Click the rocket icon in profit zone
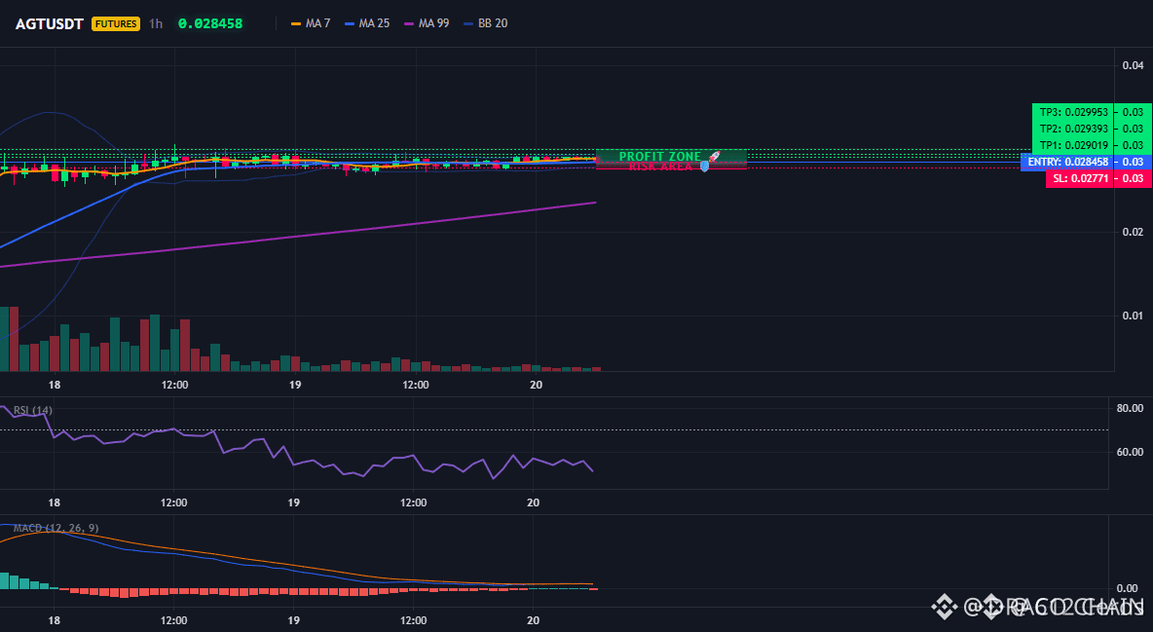 coord(713,156)
